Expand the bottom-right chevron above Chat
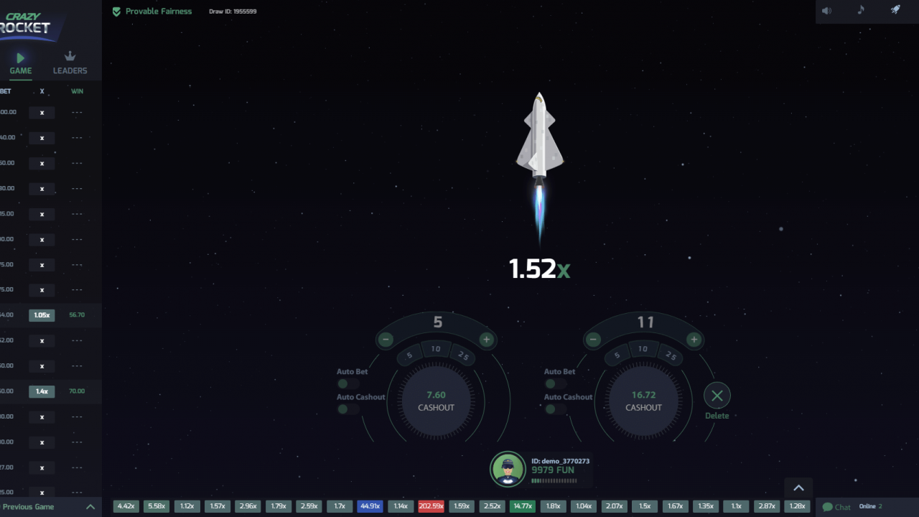 798,488
